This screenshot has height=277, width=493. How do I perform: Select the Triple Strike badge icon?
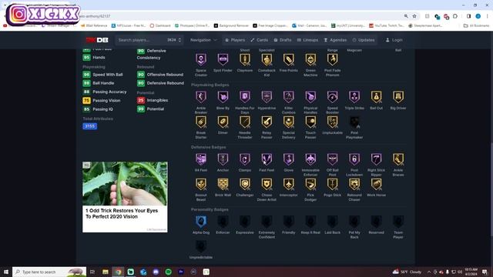tap(354, 97)
